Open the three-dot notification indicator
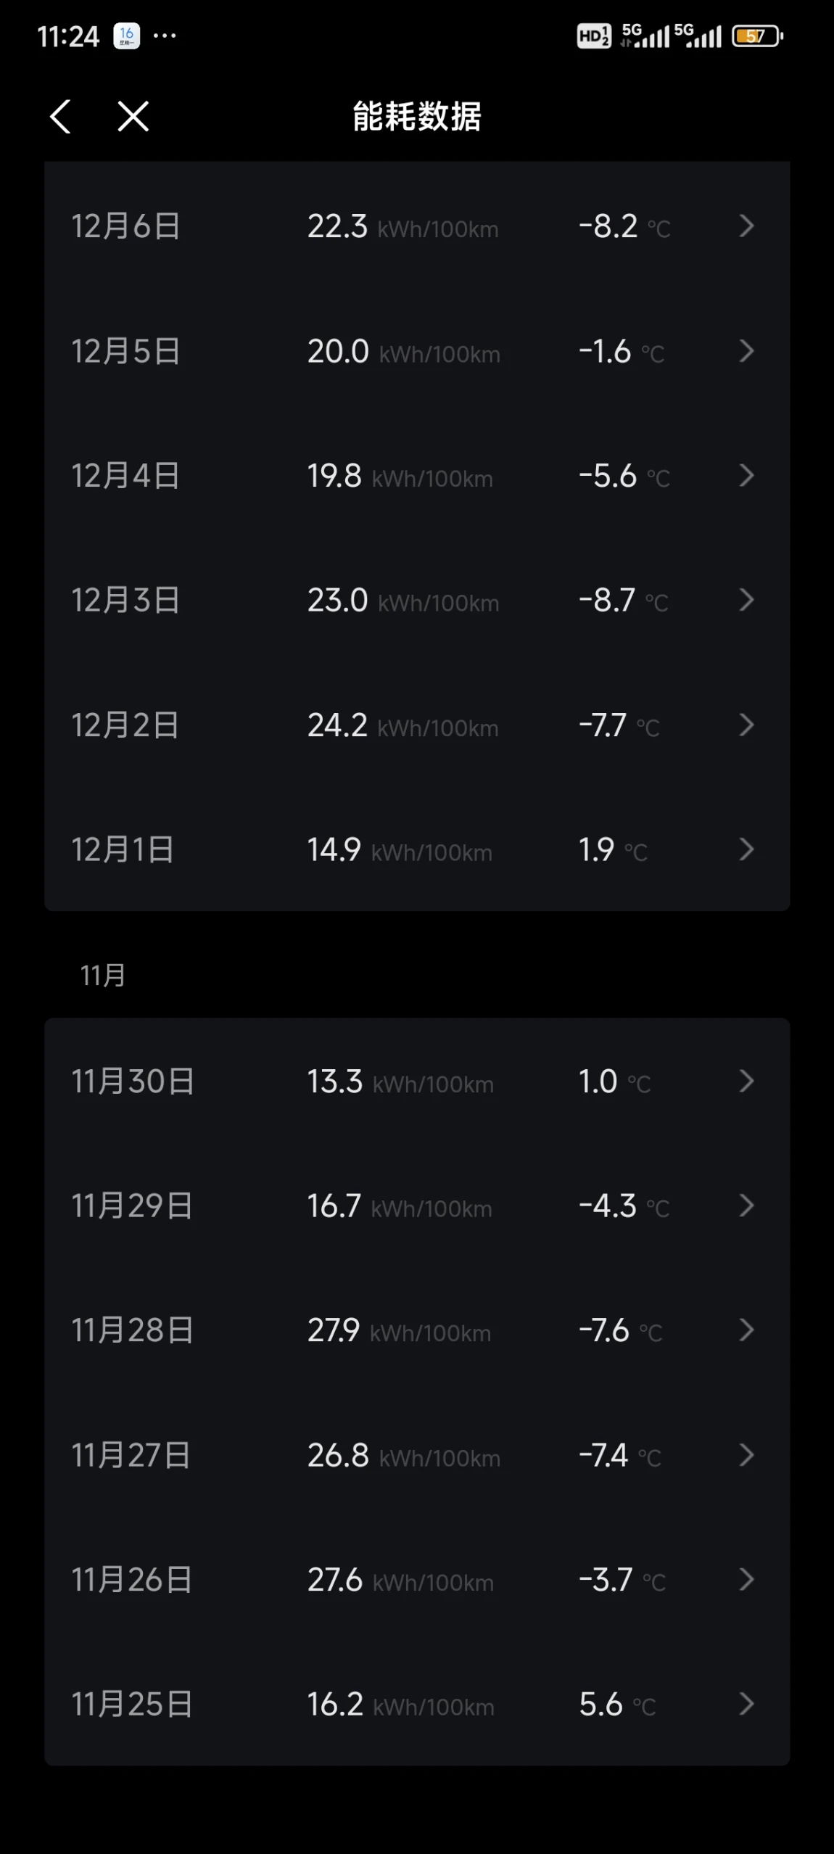This screenshot has width=834, height=1854. [165, 36]
